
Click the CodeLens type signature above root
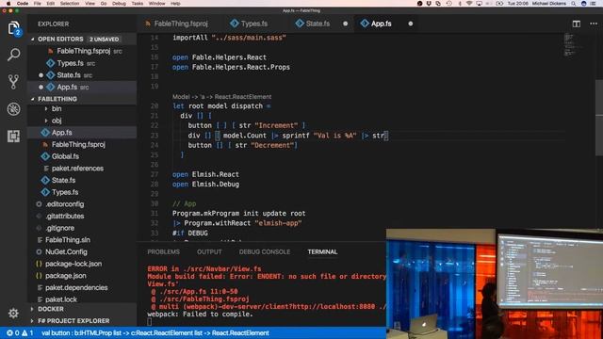222,97
